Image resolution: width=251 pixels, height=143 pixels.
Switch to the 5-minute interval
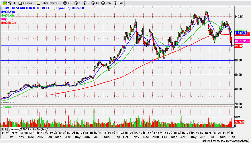point(86,3)
